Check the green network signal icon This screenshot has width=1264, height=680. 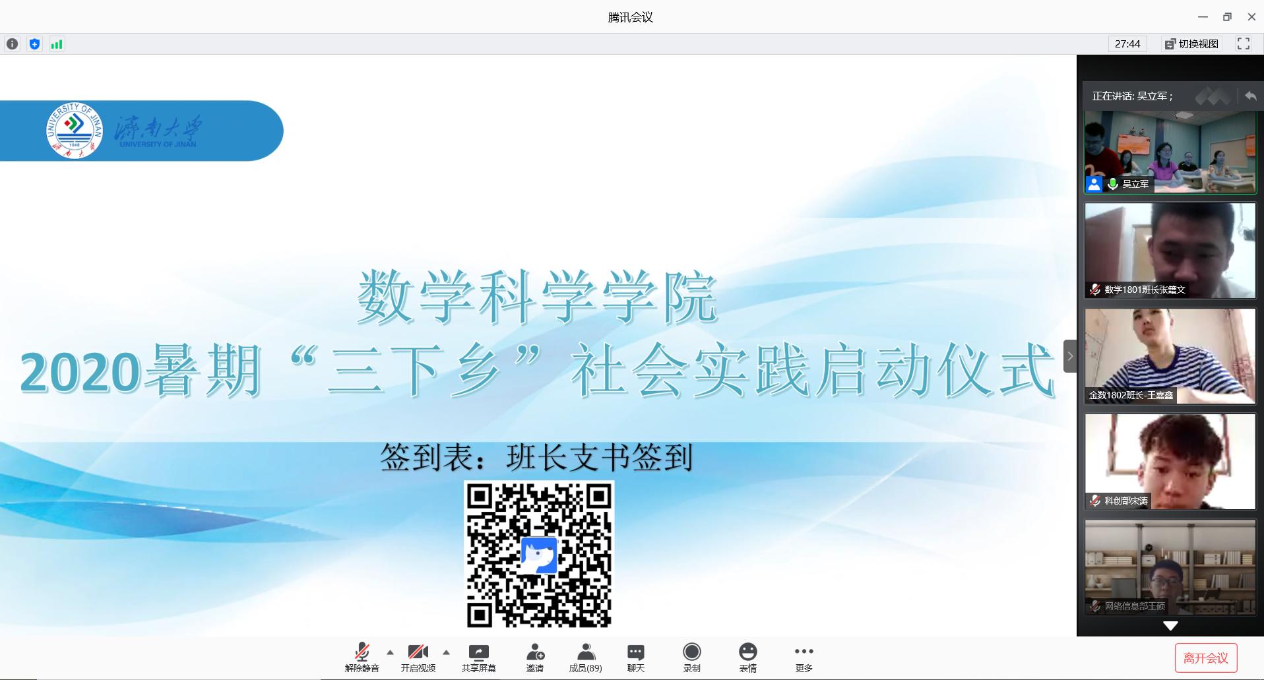[x=57, y=44]
